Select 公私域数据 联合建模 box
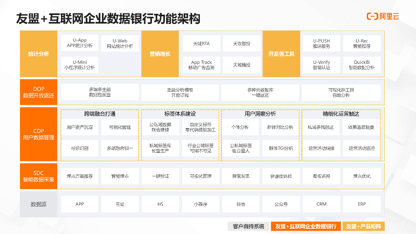 tap(160, 127)
